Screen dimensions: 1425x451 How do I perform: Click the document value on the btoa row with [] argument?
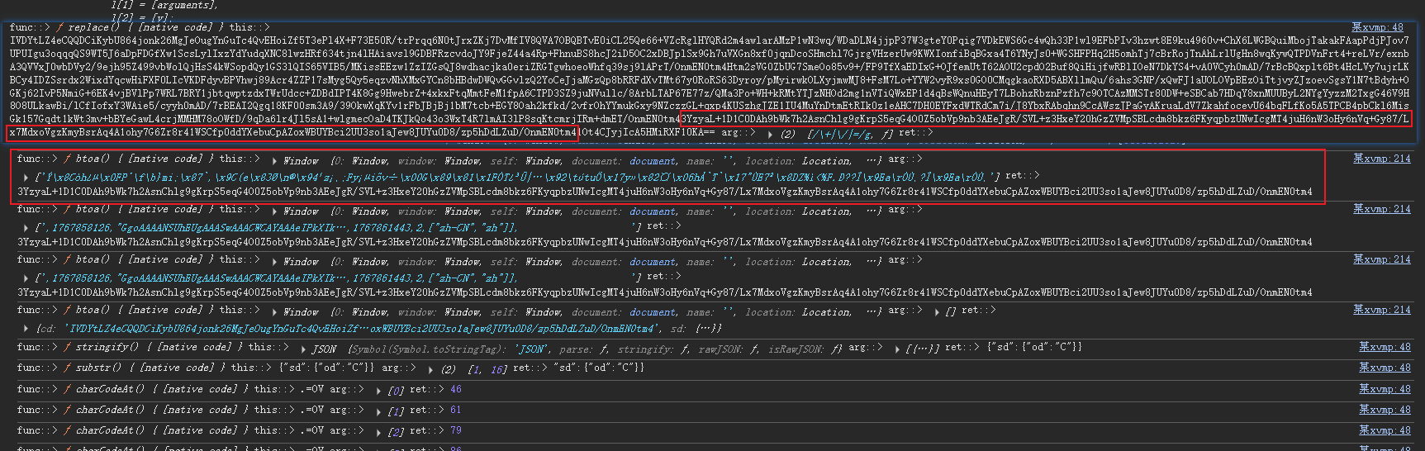[x=653, y=311]
